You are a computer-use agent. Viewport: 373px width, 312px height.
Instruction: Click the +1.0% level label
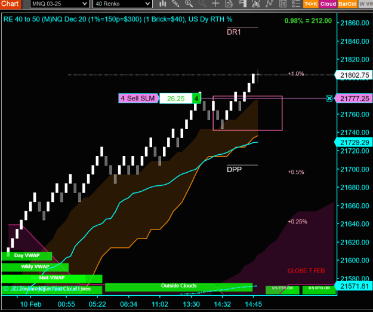click(x=296, y=74)
